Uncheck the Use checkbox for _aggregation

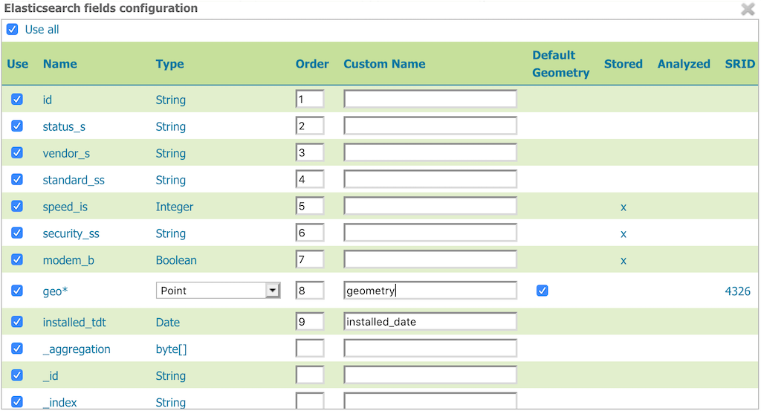coord(17,349)
